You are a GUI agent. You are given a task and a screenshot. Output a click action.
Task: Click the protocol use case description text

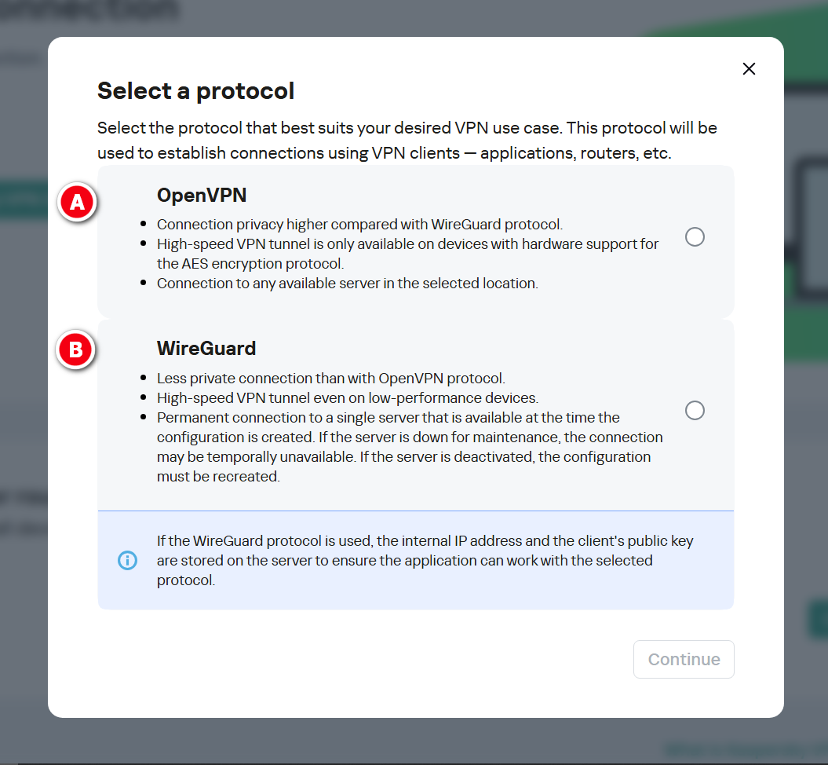[x=407, y=140]
